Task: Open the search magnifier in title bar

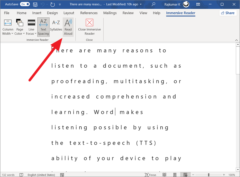Action: coord(154,4)
